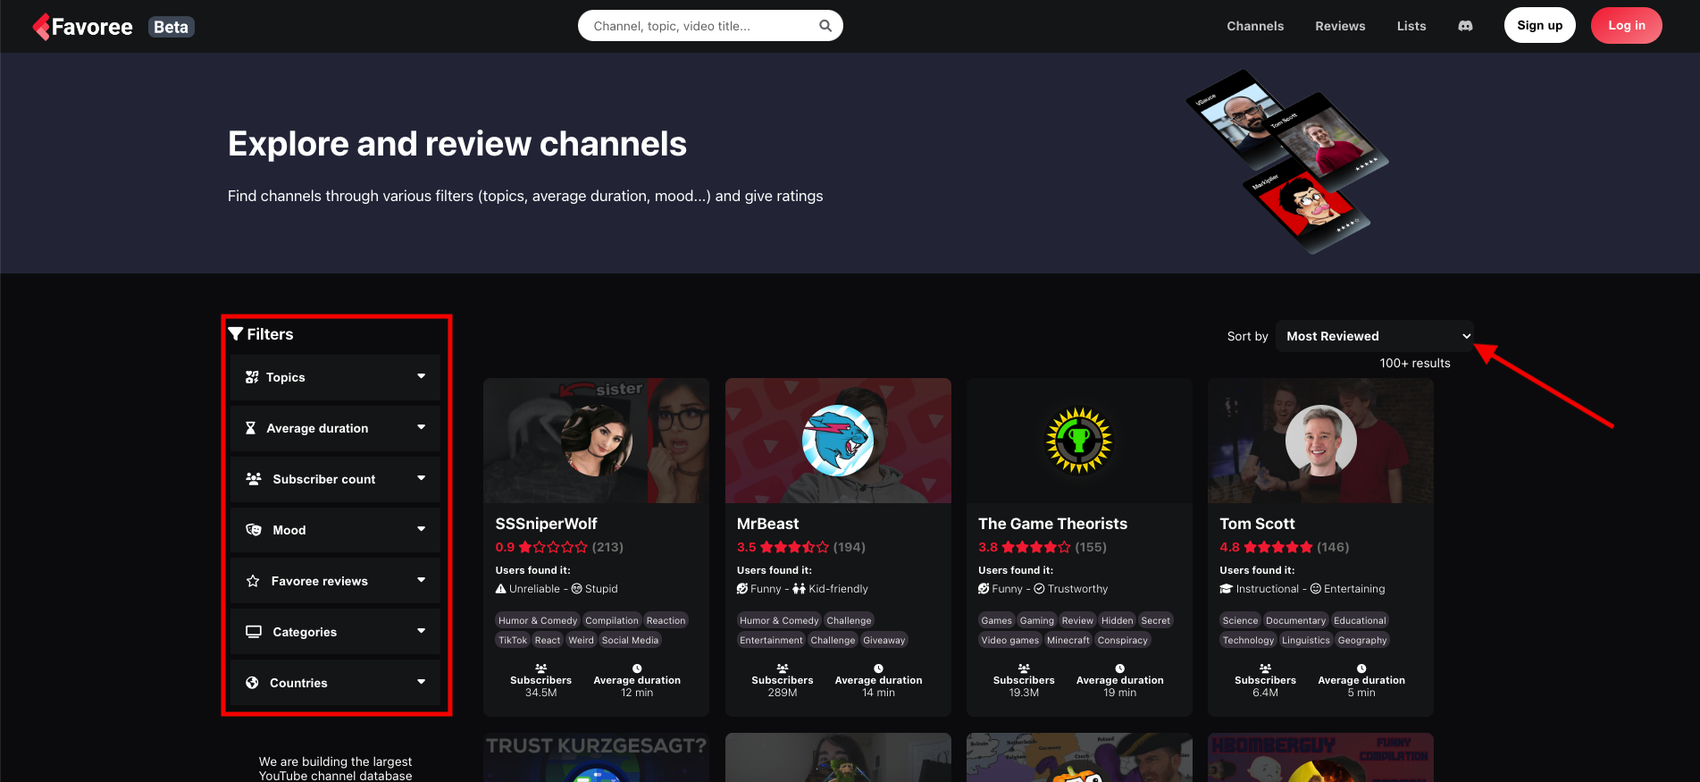
Task: Open The Game Theorists channel title
Action: click(x=1052, y=524)
